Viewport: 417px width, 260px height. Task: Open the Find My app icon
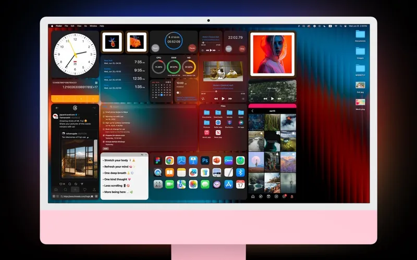coord(240,161)
